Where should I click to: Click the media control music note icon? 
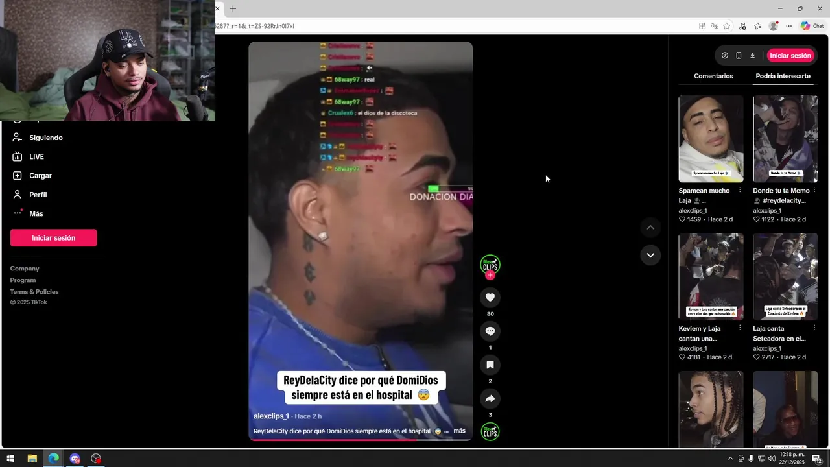[x=742, y=26]
